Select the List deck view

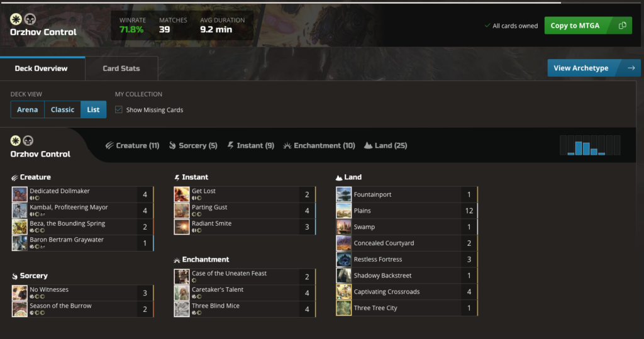click(93, 109)
